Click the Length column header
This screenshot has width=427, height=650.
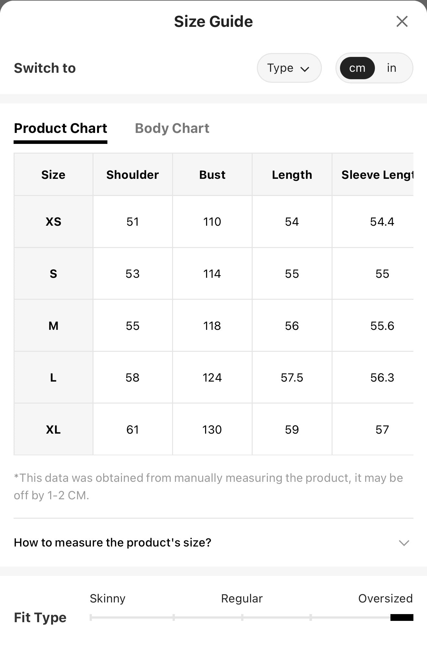(x=292, y=175)
